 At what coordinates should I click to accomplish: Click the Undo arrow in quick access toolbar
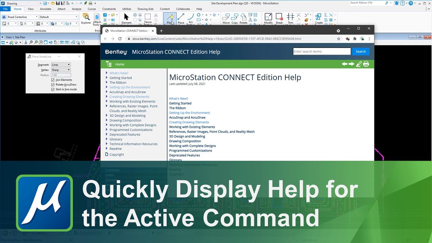(72, 3)
